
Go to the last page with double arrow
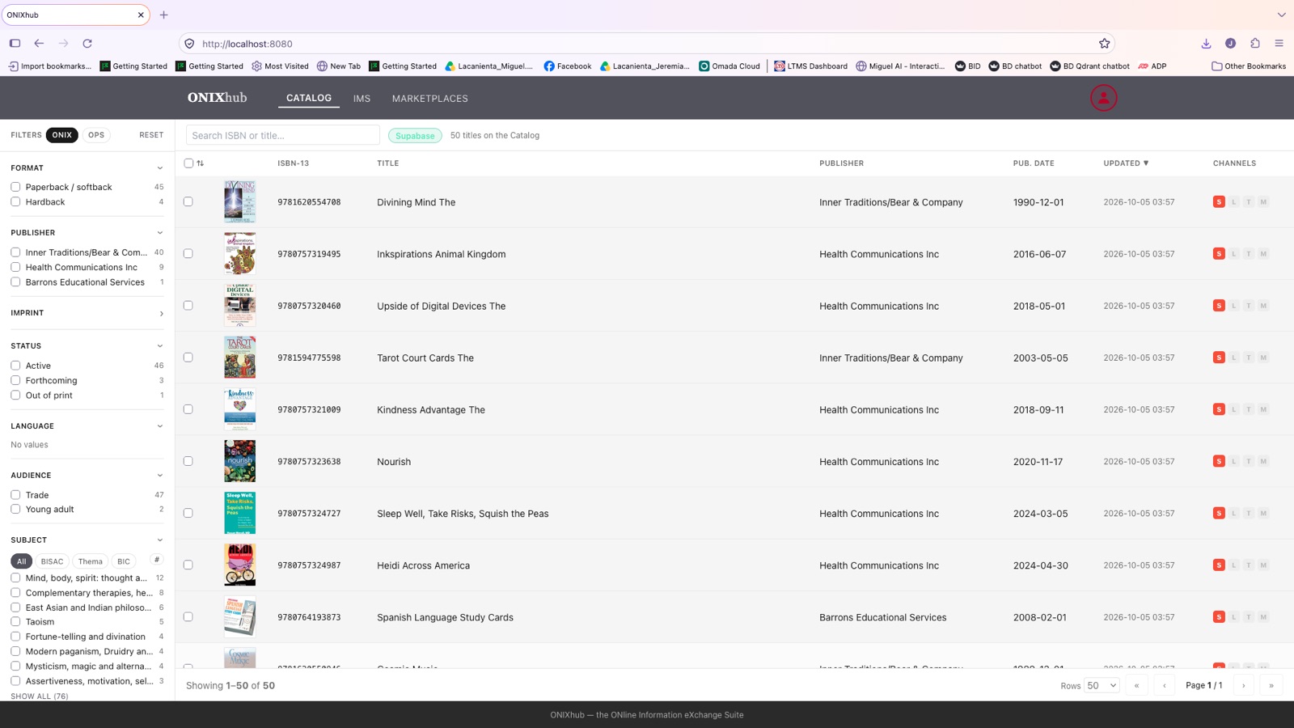click(x=1271, y=686)
